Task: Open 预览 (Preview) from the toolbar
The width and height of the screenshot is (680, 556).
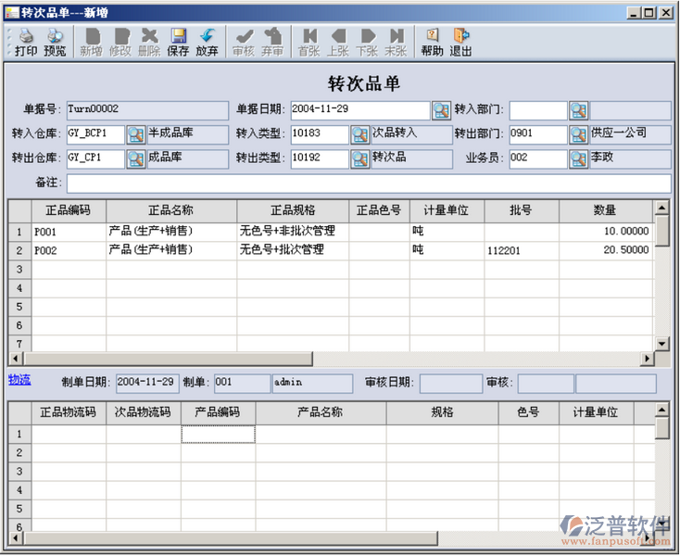Action: pos(55,42)
